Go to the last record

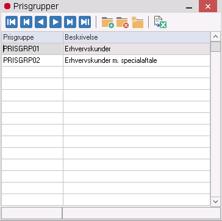click(85, 22)
